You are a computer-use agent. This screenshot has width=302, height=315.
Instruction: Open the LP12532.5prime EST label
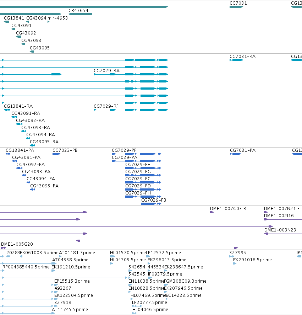(163, 253)
